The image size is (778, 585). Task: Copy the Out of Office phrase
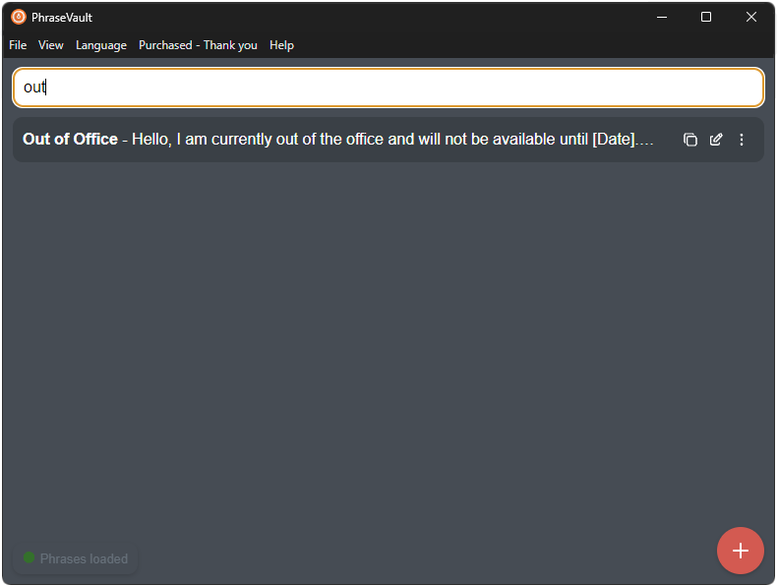[x=690, y=140]
